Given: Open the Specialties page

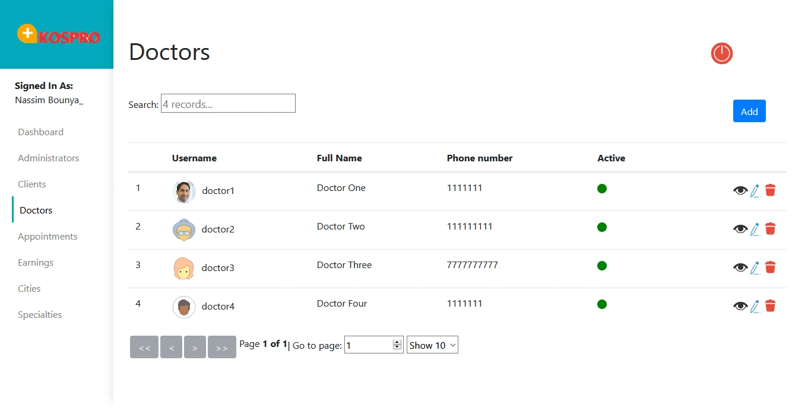Looking at the screenshot, I should pos(40,315).
